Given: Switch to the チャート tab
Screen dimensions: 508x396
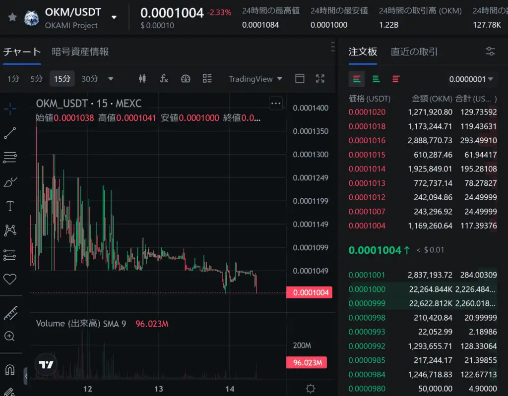Looking at the screenshot, I should 22,52.
